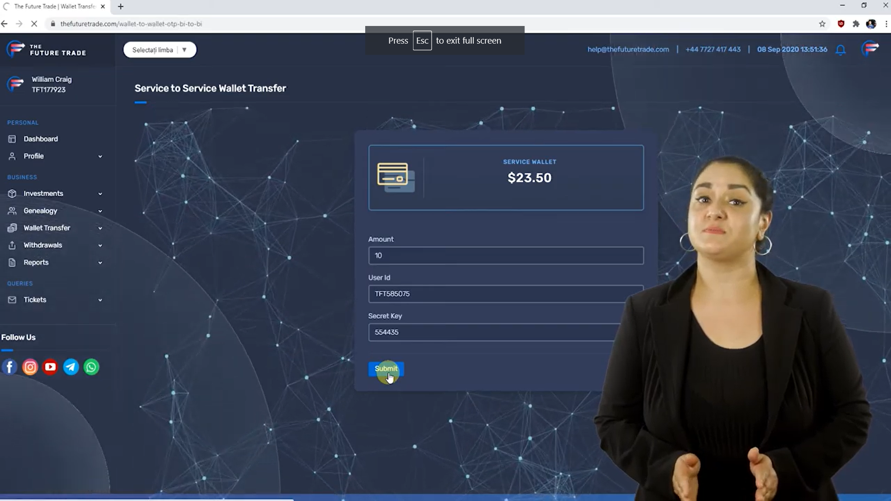This screenshot has height=501, width=891.
Task: Click the Facebook icon under Follow Us
Action: [x=10, y=367]
